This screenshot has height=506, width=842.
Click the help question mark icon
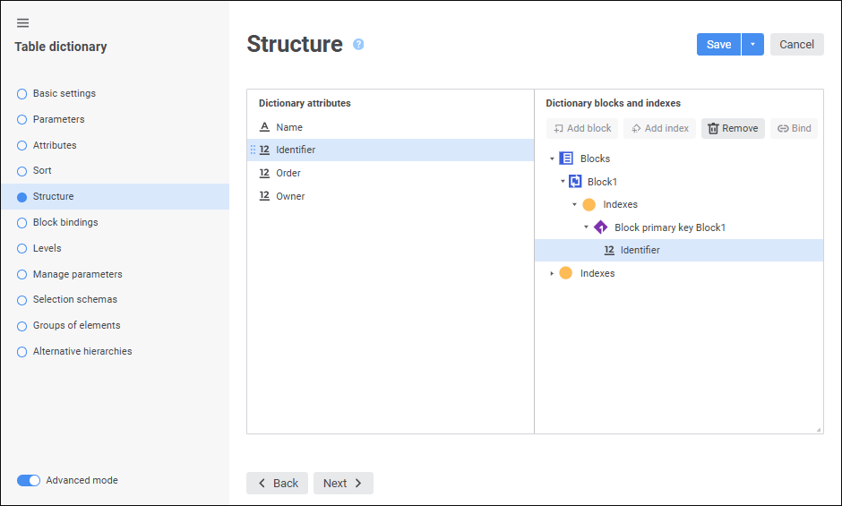(358, 44)
